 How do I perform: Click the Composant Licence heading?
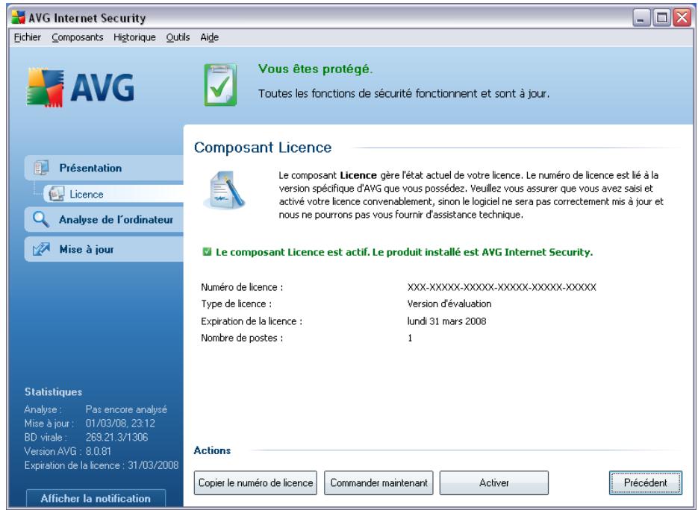pyautogui.click(x=263, y=147)
